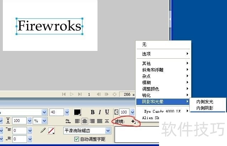
Task: Open the 选项 submenu
Action: (x=163, y=54)
